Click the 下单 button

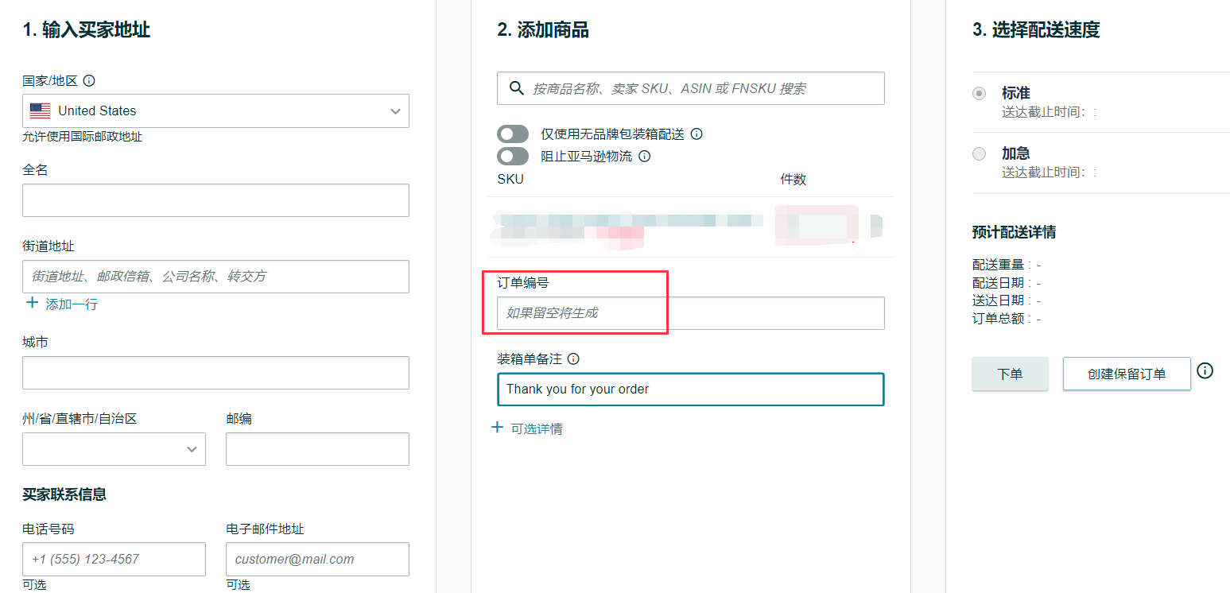pos(1010,374)
